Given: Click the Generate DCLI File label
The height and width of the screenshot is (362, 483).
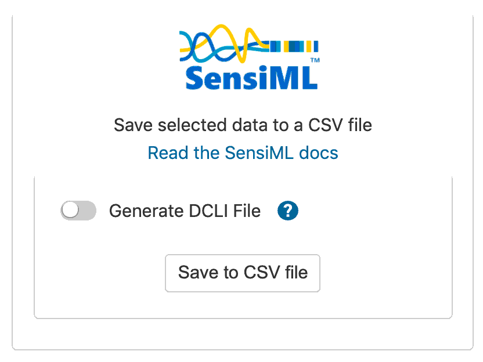Looking at the screenshot, I should pos(185,211).
